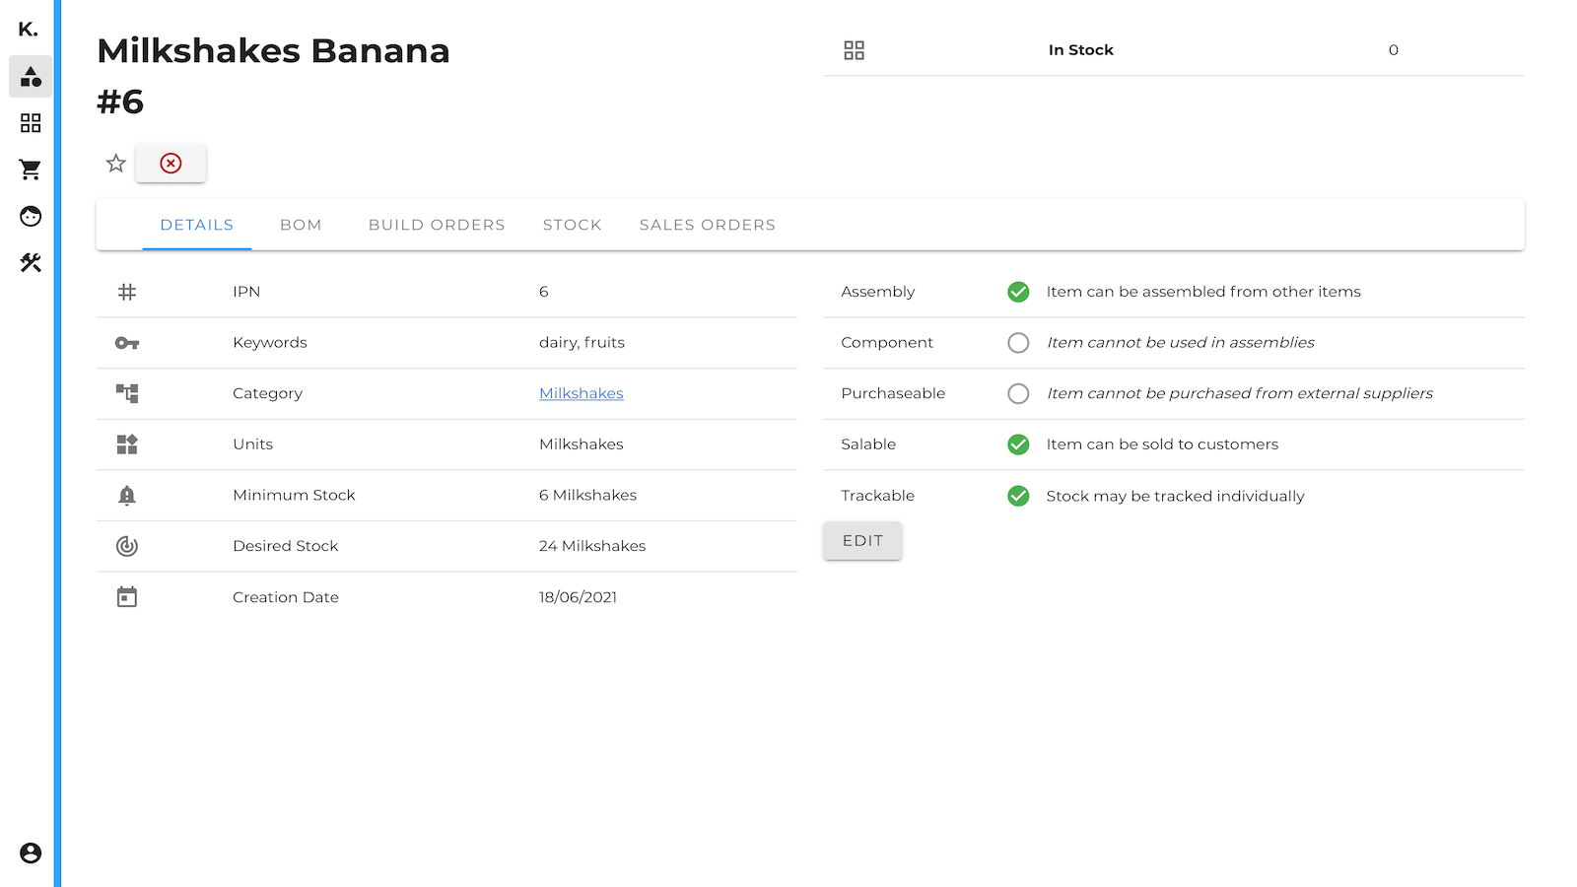Click the keywords key icon in the details table
The image size is (1577, 887).
(x=126, y=342)
